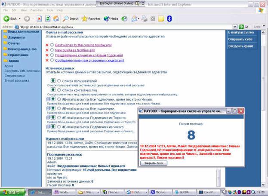Open the address bar dropdown arrow
The height and width of the screenshot is (196, 268).
click(x=235, y=27)
